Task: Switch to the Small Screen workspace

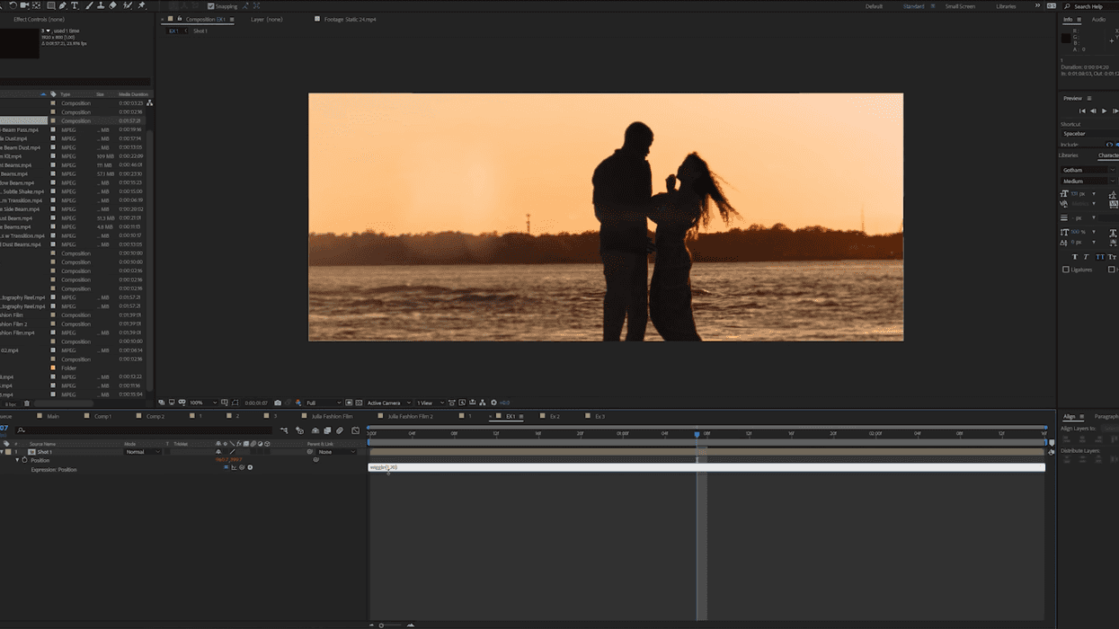Action: [960, 6]
